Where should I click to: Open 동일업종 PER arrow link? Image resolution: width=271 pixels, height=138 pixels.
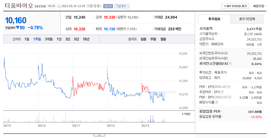pos(221,111)
